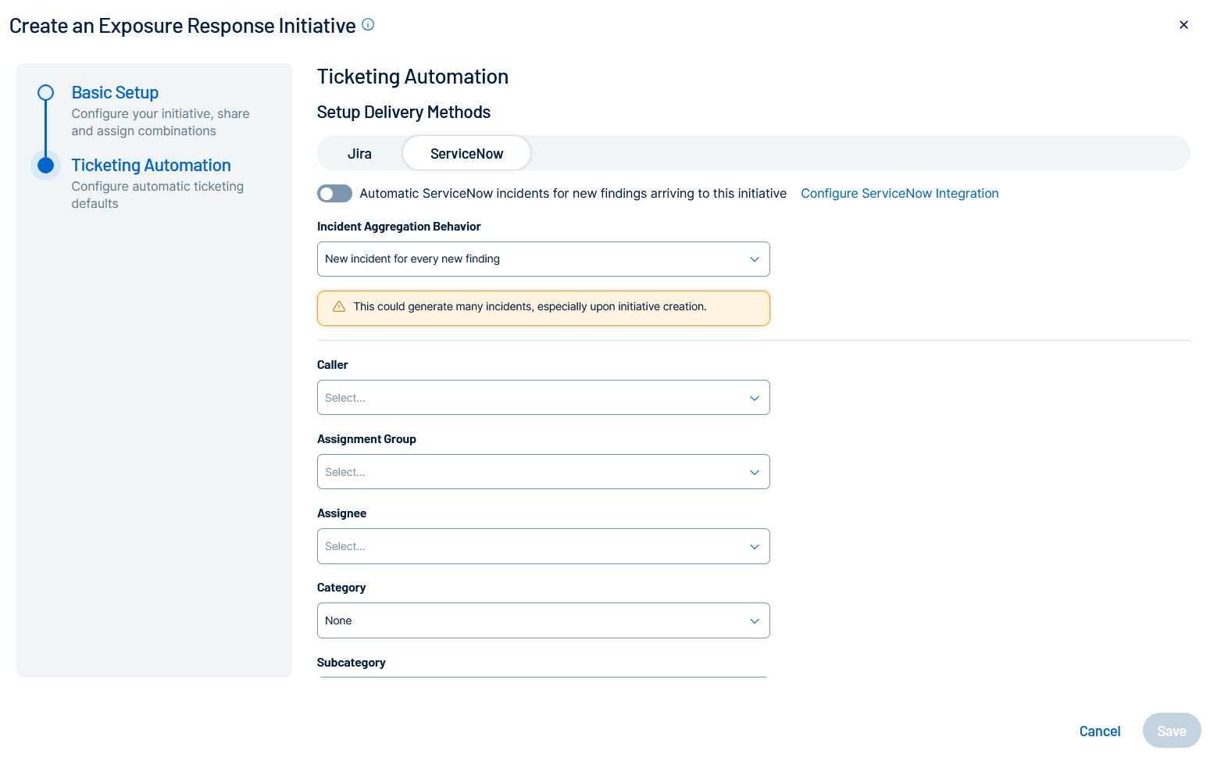Click the info icon beside the dialog title
The width and height of the screenshot is (1210, 758).
(368, 25)
